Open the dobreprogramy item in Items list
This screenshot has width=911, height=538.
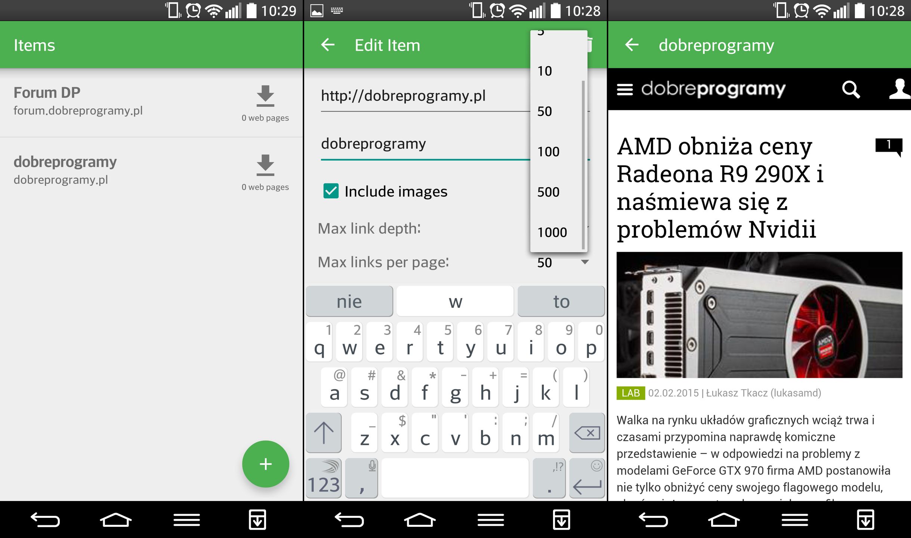151,171
